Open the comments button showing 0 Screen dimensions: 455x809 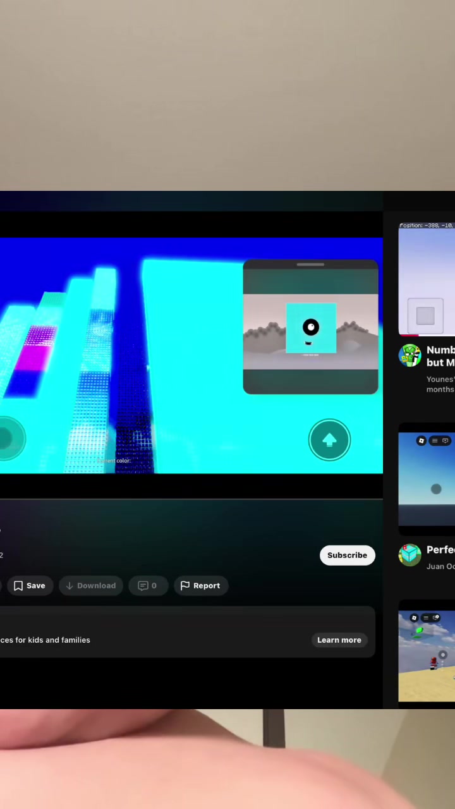click(147, 585)
